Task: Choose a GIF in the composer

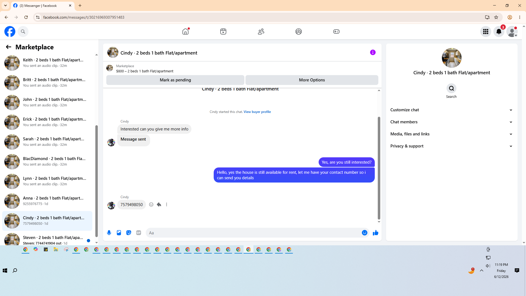Action: (x=139, y=233)
